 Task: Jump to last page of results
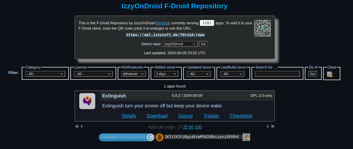tap(273, 126)
